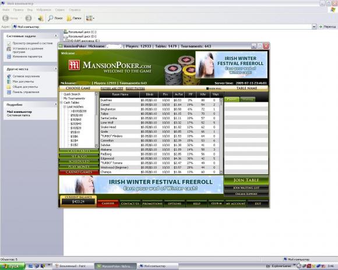The height and width of the screenshot is (270, 338).
Task: Click the table list scrollbar down arrow
Action: point(221,172)
